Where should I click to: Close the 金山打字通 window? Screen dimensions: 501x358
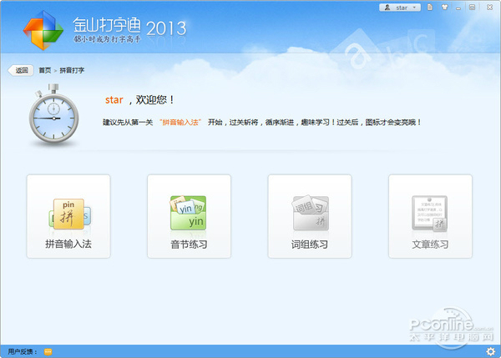tap(489, 7)
